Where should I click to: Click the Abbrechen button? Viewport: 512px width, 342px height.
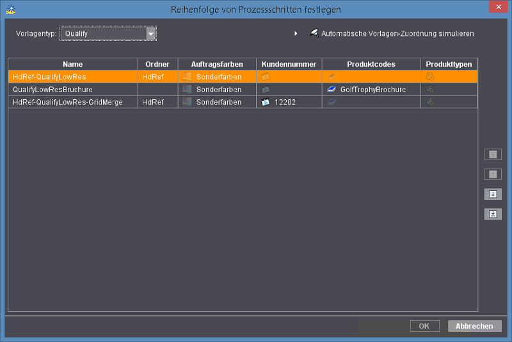pyautogui.click(x=474, y=326)
